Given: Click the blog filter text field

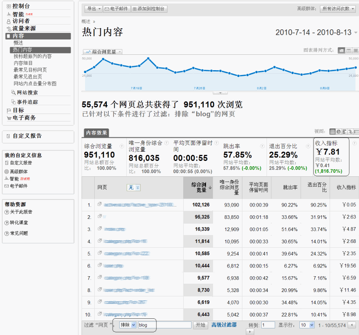Looking at the screenshot, I should pos(164,325).
